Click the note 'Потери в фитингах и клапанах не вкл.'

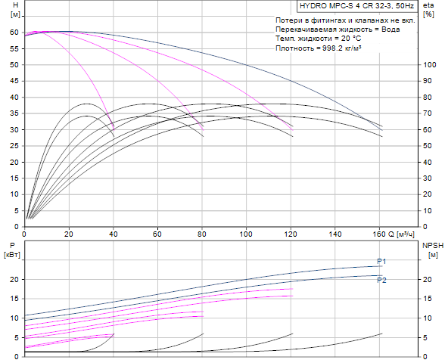[x=345, y=20]
